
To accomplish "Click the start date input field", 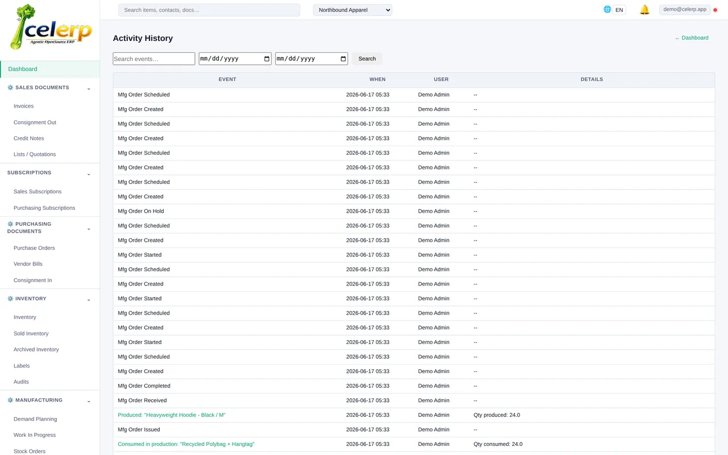I will click(235, 59).
